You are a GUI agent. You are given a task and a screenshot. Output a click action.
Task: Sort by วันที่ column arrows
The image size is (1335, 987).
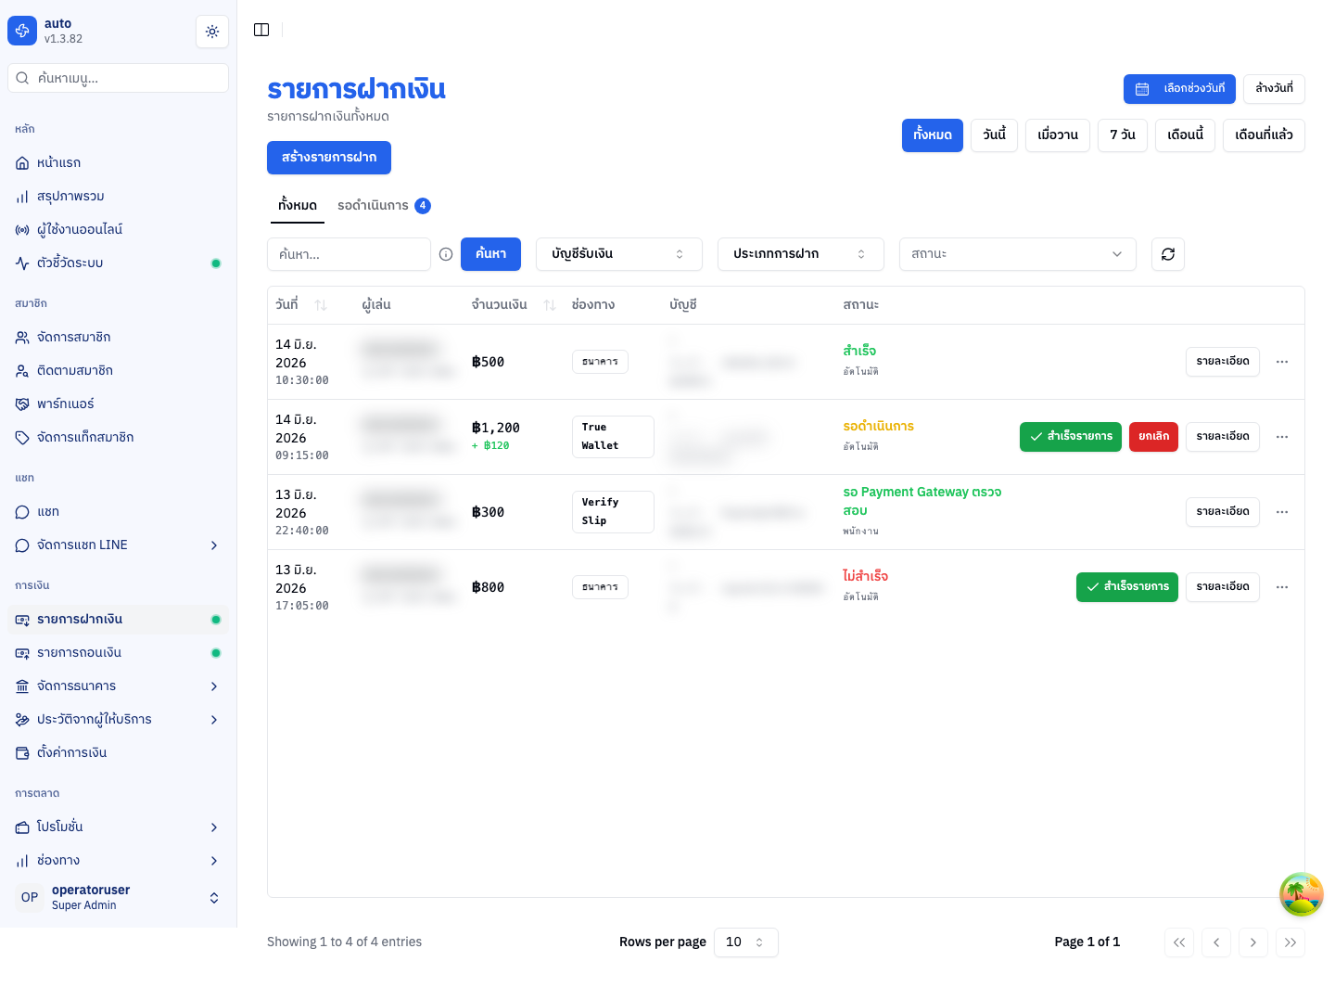click(x=321, y=305)
